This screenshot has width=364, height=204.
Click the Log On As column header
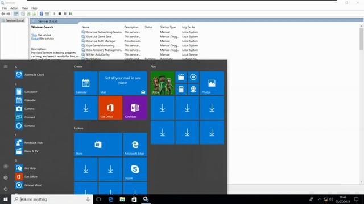(x=188, y=27)
